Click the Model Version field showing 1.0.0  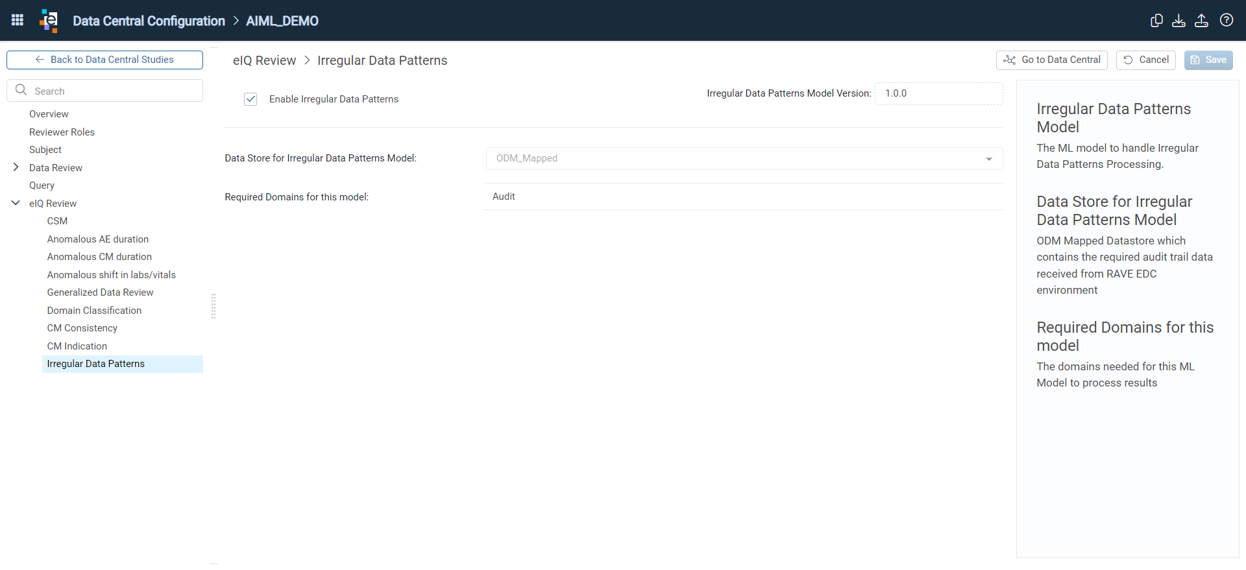(938, 93)
